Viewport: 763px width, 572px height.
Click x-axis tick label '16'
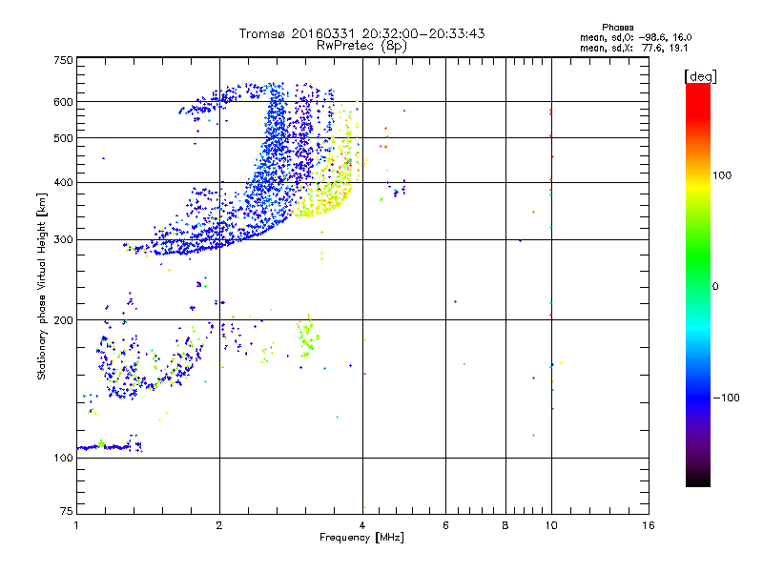click(649, 525)
